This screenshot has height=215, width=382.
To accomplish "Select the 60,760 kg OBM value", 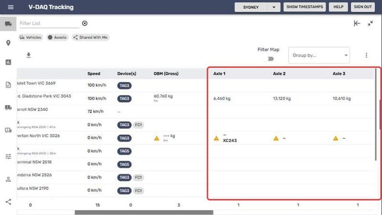I will tap(163, 96).
